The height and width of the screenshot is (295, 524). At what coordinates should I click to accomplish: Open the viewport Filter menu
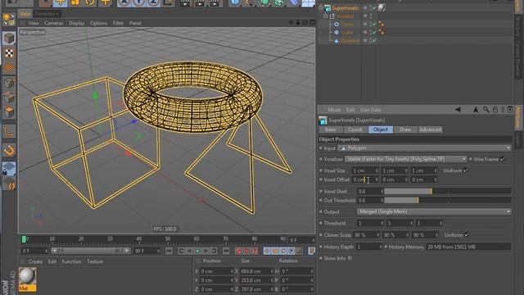[x=118, y=23]
